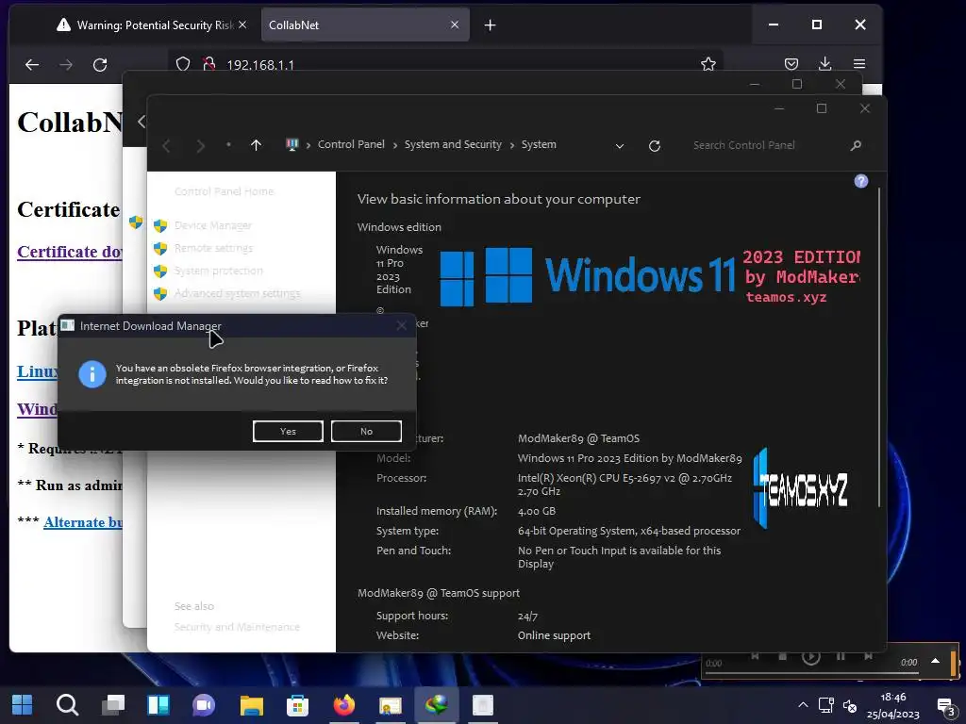Screen dimensions: 966x724
Task: Skip to previous track in mini player
Action: (x=755, y=656)
